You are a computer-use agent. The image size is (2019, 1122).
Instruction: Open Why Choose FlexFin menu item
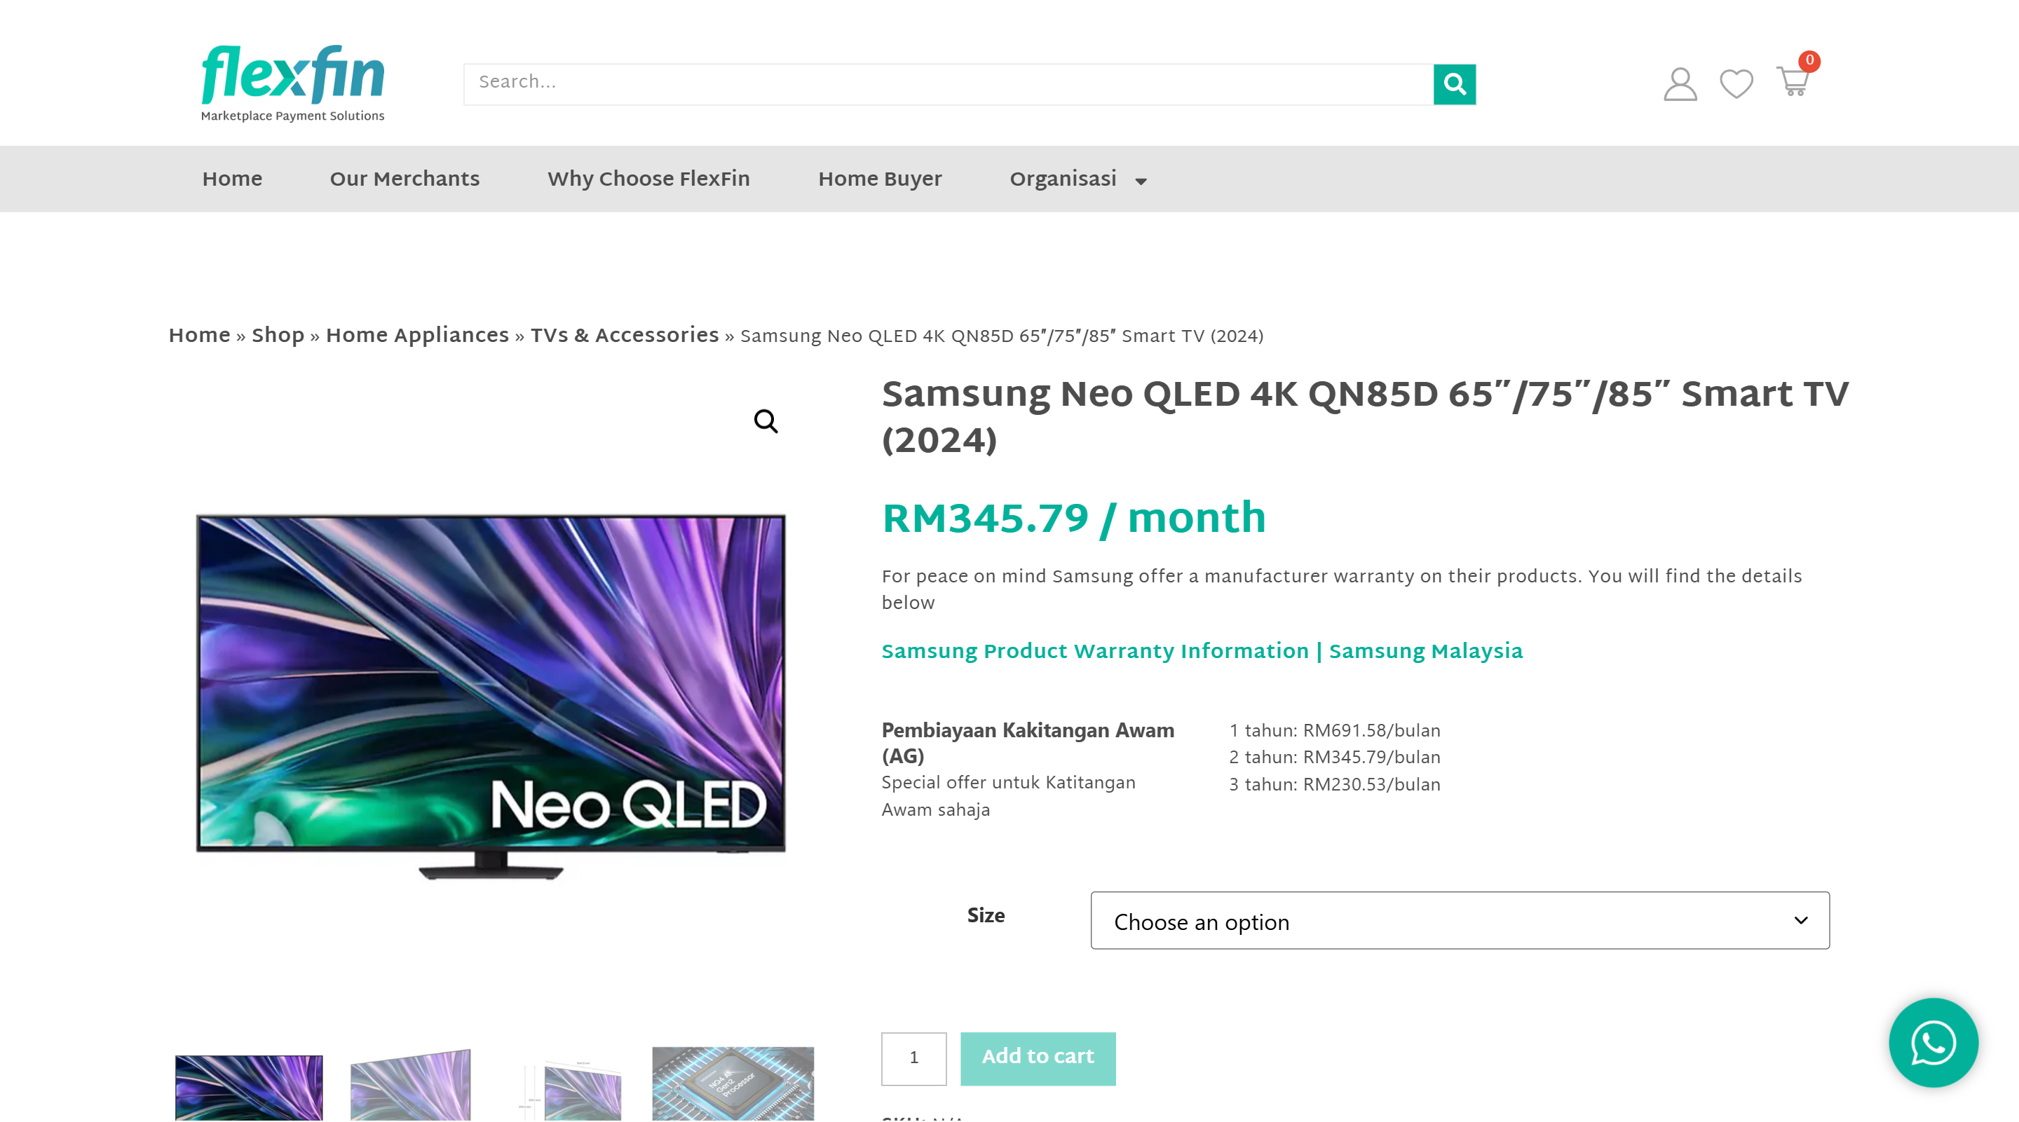pos(648,179)
